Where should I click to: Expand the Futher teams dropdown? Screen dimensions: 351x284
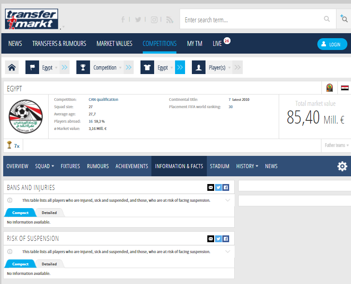tap(336, 145)
